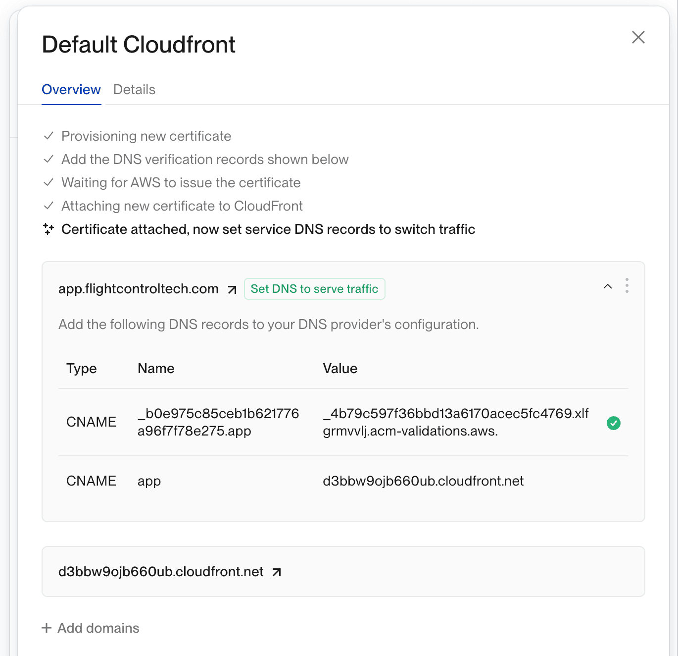Image resolution: width=678 pixels, height=656 pixels.
Task: Select the _b0e975c85ceb1b621776 CNAME name cell
Action: (x=218, y=422)
